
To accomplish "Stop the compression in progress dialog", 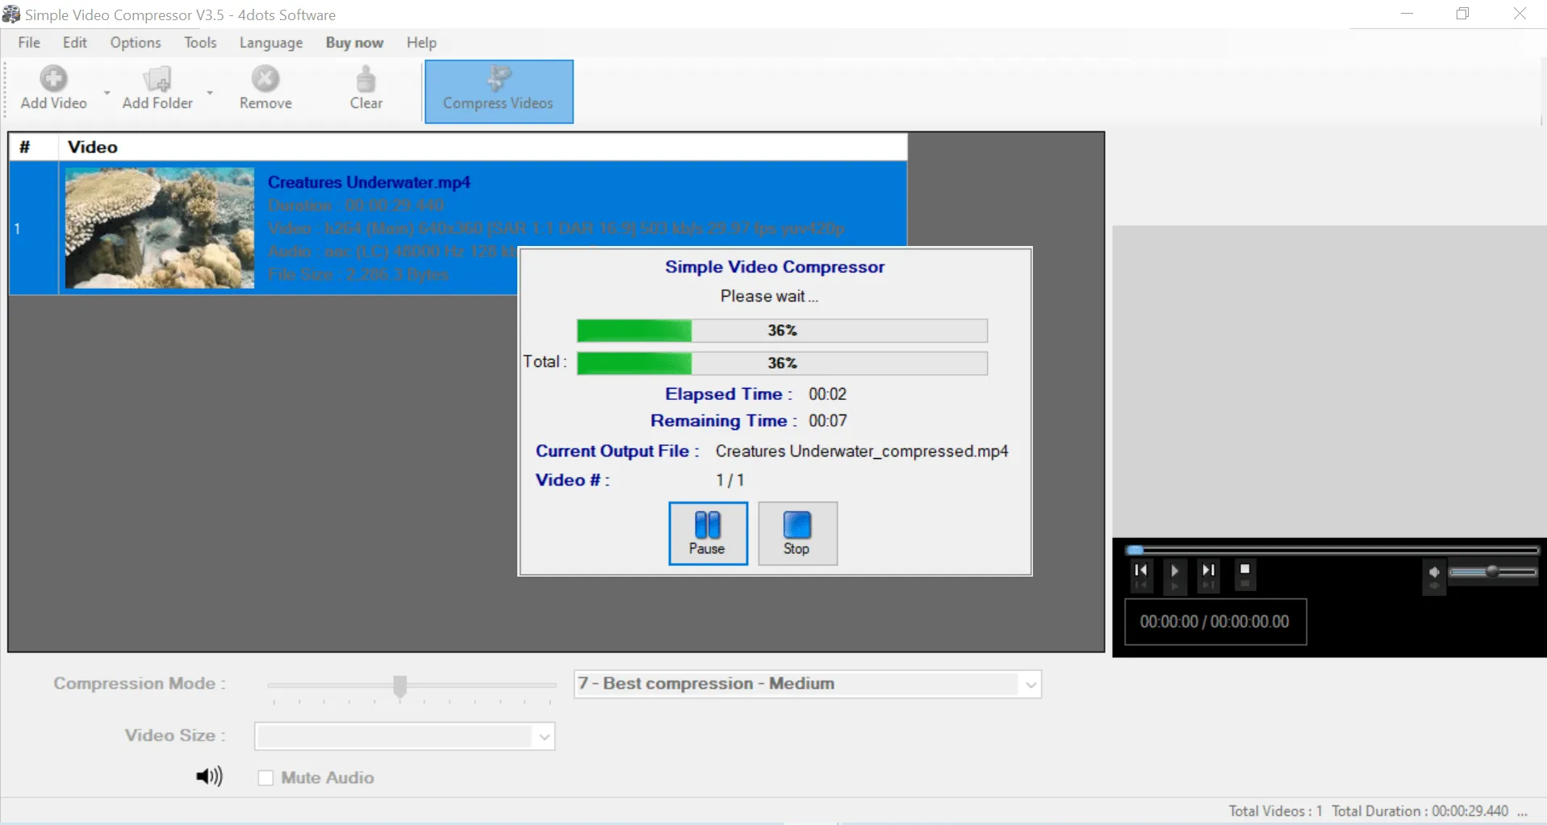I will [x=797, y=533].
